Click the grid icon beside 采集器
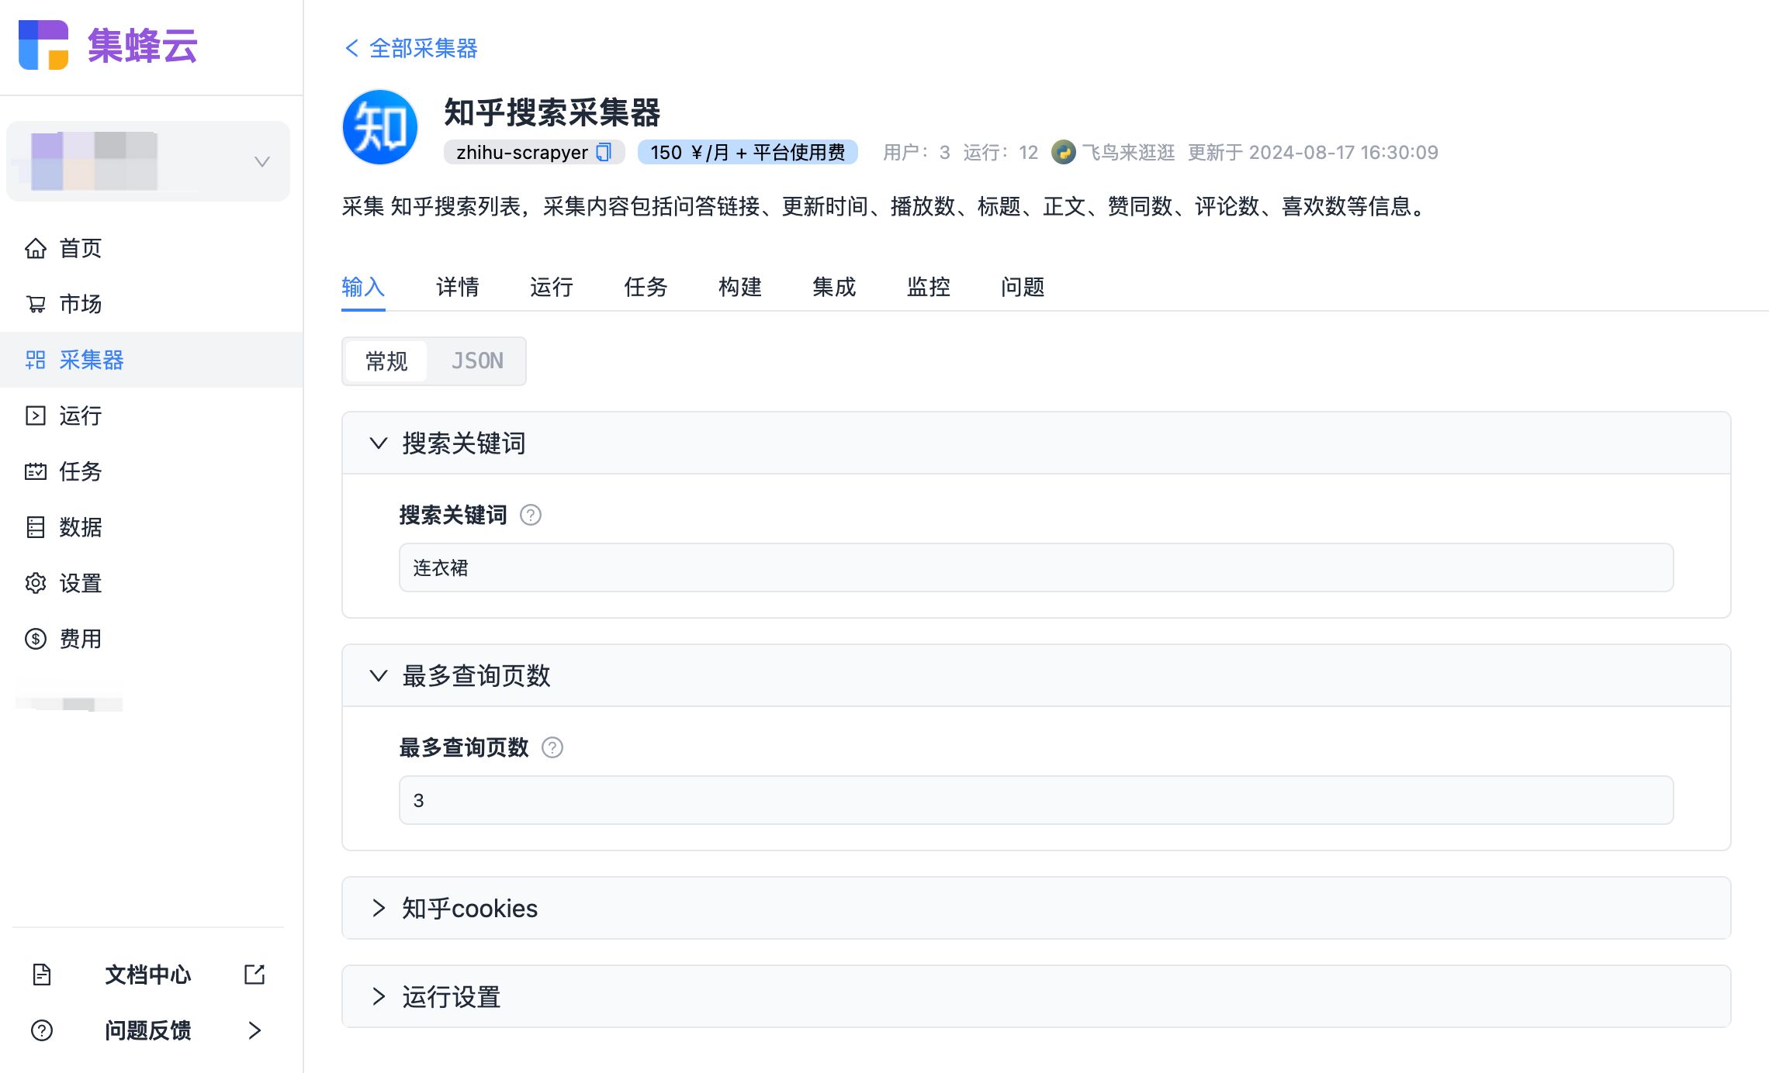Image resolution: width=1769 pixels, height=1073 pixels. coord(36,360)
